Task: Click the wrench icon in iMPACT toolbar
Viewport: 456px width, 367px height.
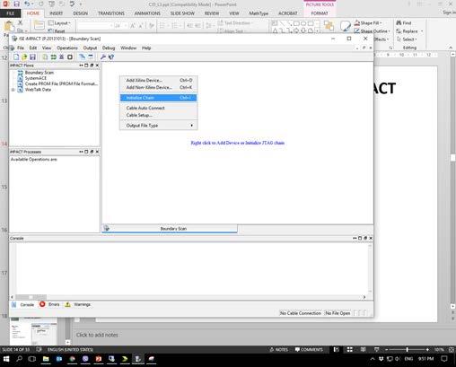Action: coord(103,57)
